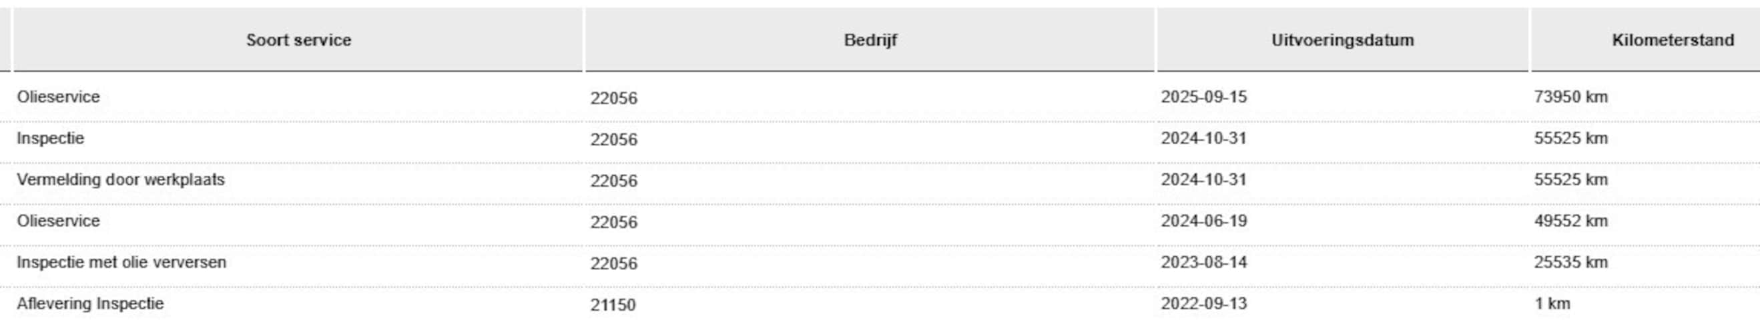1760x320 pixels.
Task: Click the 49552 km mileage value
Action: pyautogui.click(x=1570, y=221)
